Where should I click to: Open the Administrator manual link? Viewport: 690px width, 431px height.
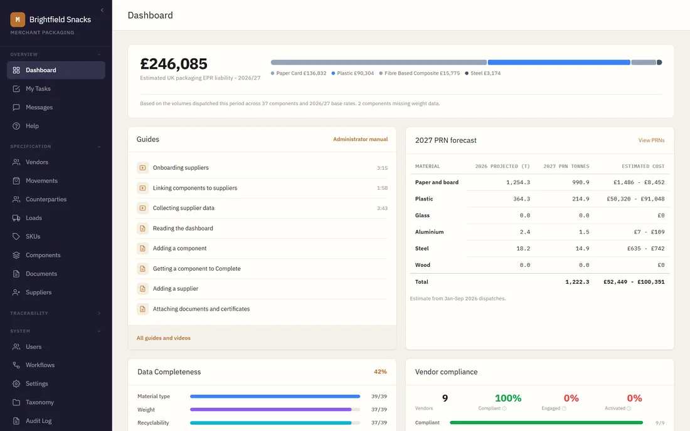point(361,139)
